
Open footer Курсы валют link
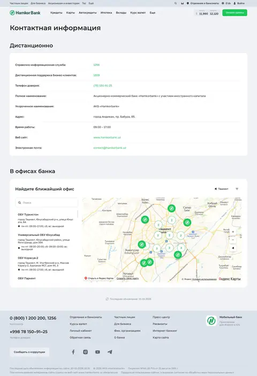click(78, 324)
